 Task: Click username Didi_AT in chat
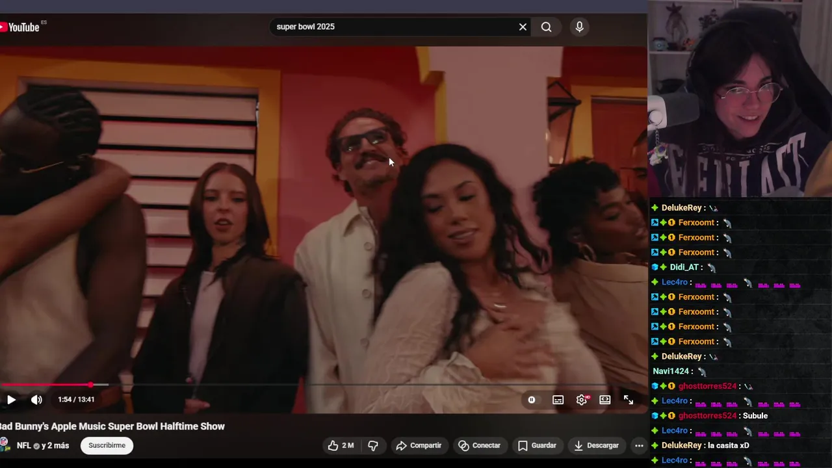(x=684, y=267)
